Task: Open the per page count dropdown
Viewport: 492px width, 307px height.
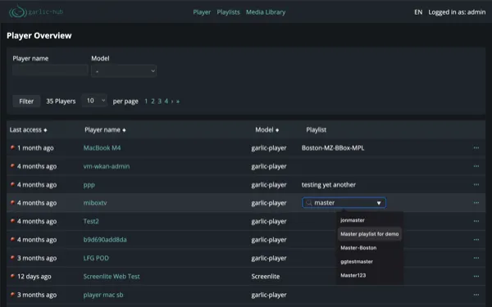Action: coord(94,101)
